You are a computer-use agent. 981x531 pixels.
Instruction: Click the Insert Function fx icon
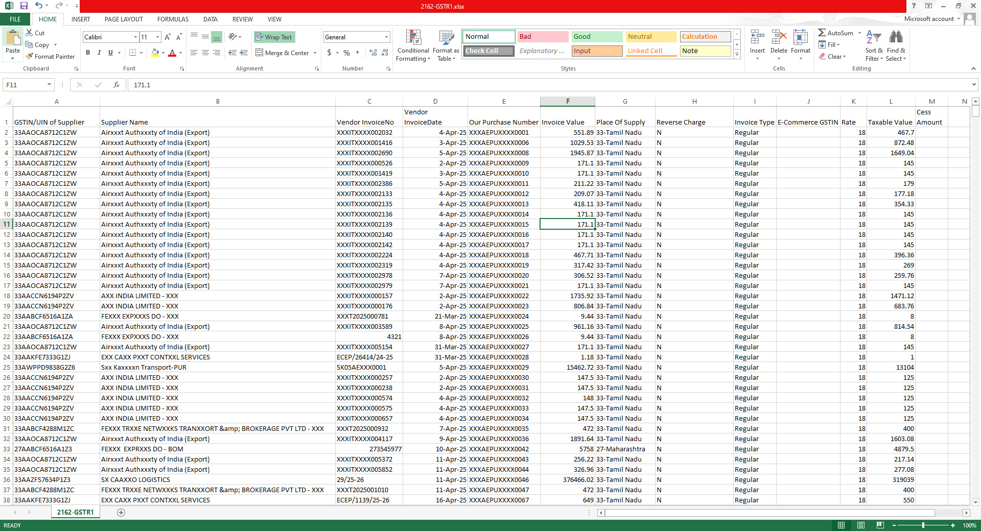pos(116,85)
